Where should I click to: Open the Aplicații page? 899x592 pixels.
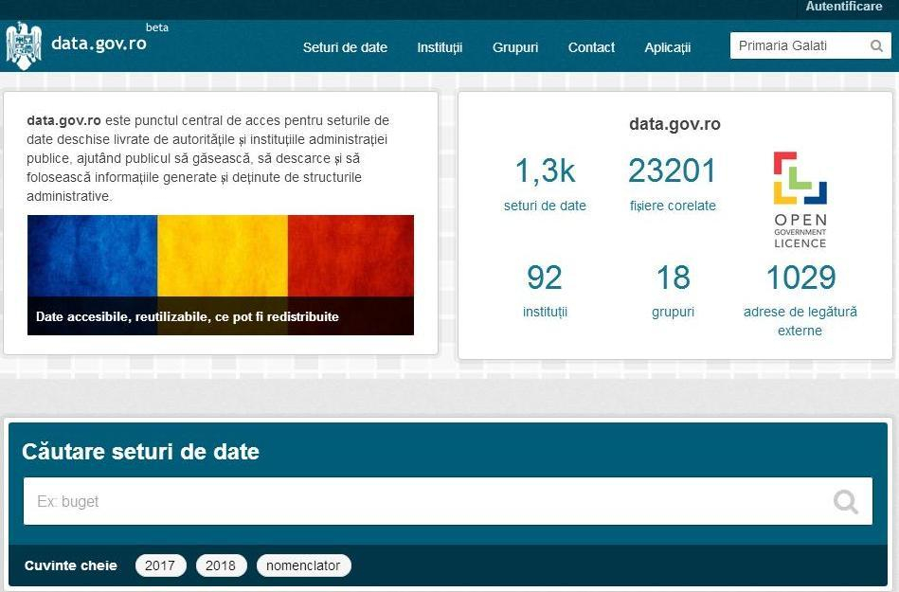667,46
